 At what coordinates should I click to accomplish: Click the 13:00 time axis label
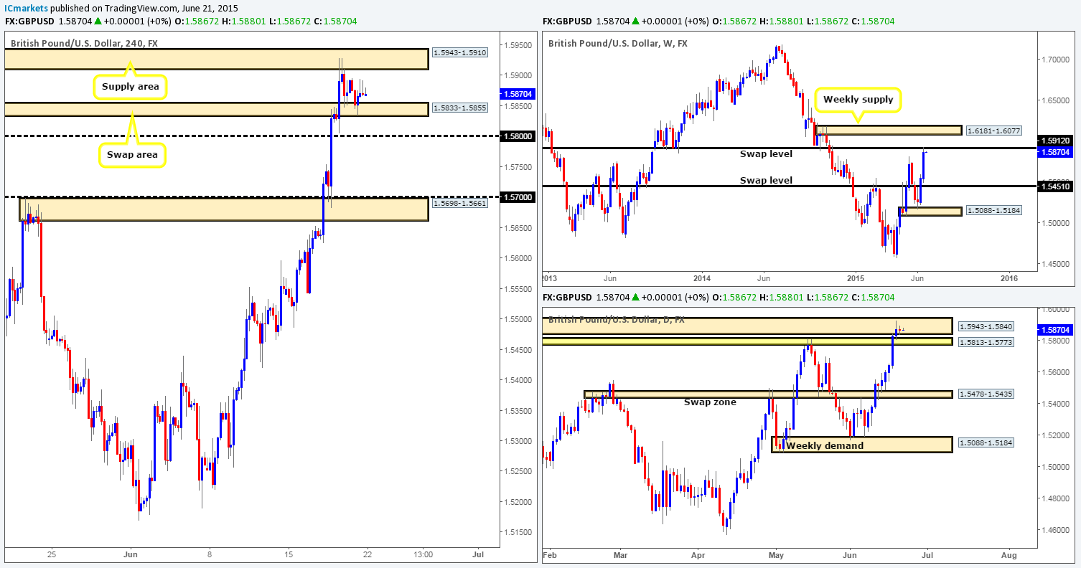[x=423, y=554]
